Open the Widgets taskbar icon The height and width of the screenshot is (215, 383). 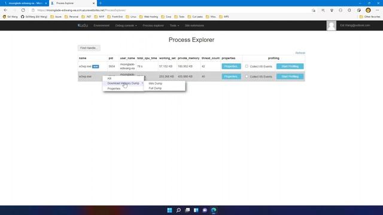[196, 210]
